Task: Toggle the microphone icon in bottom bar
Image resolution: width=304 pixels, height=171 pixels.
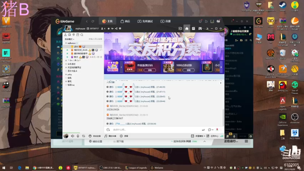Action: (x=78, y=136)
